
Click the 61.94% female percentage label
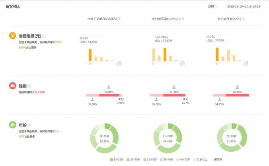coord(174,92)
